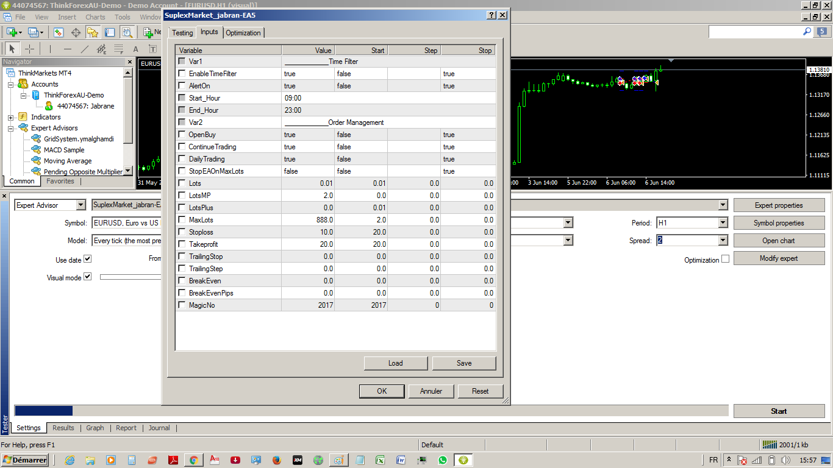Select the Horizontal Line drawing tool
Screen dimensions: 833x468
coord(67,49)
